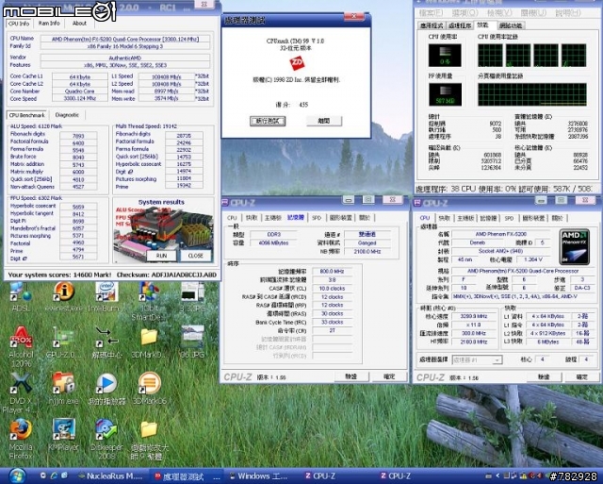Click the CLOSE button in NucleaRus

[x=195, y=256]
